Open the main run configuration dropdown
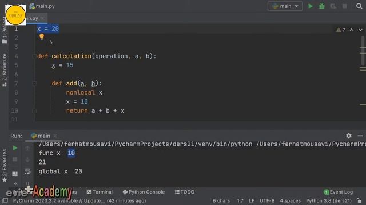 point(285,6)
